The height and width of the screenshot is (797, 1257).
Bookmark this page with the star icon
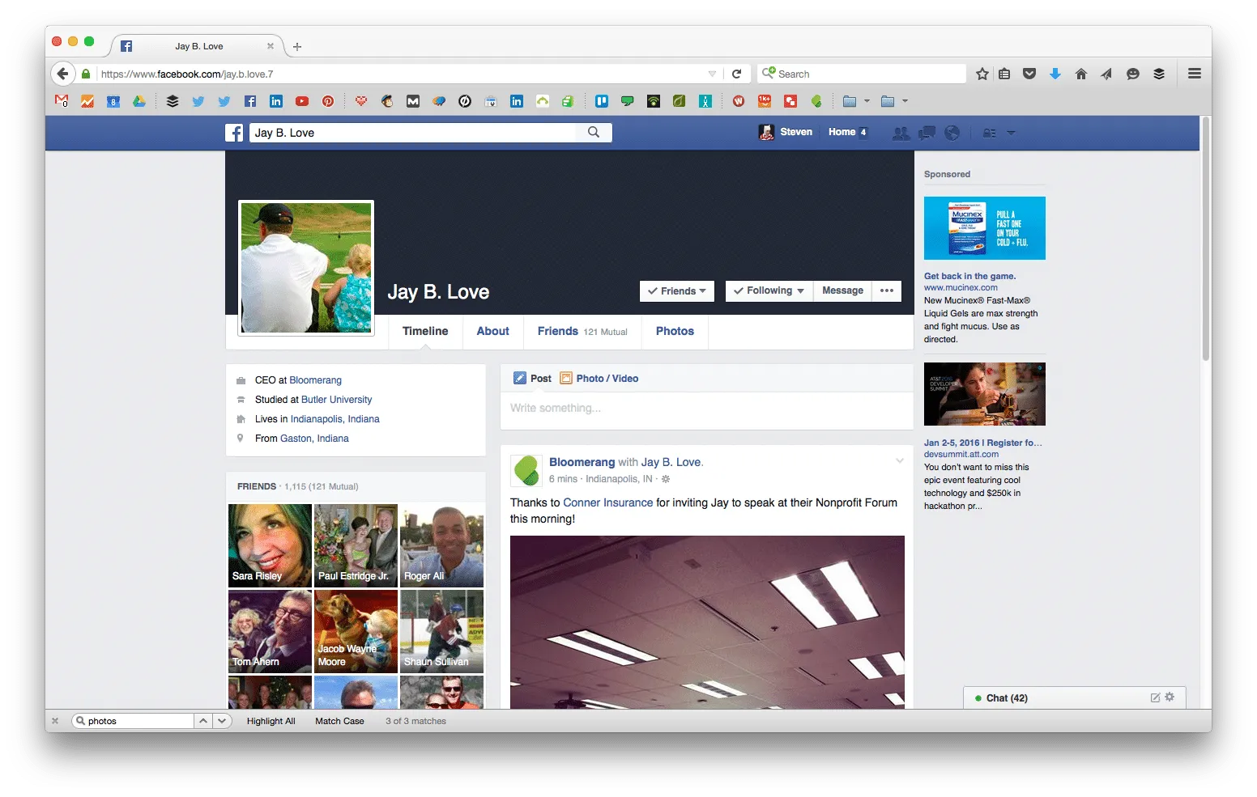(982, 74)
